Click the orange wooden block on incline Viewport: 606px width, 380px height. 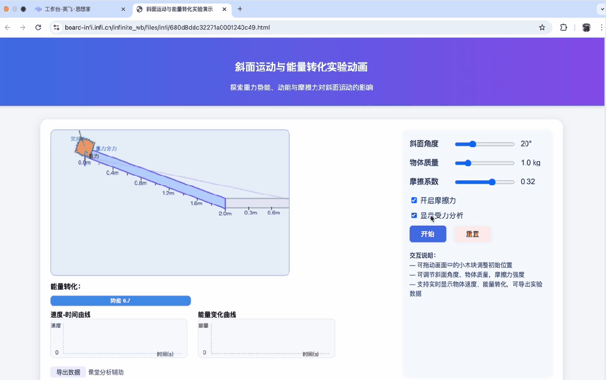pos(85,146)
